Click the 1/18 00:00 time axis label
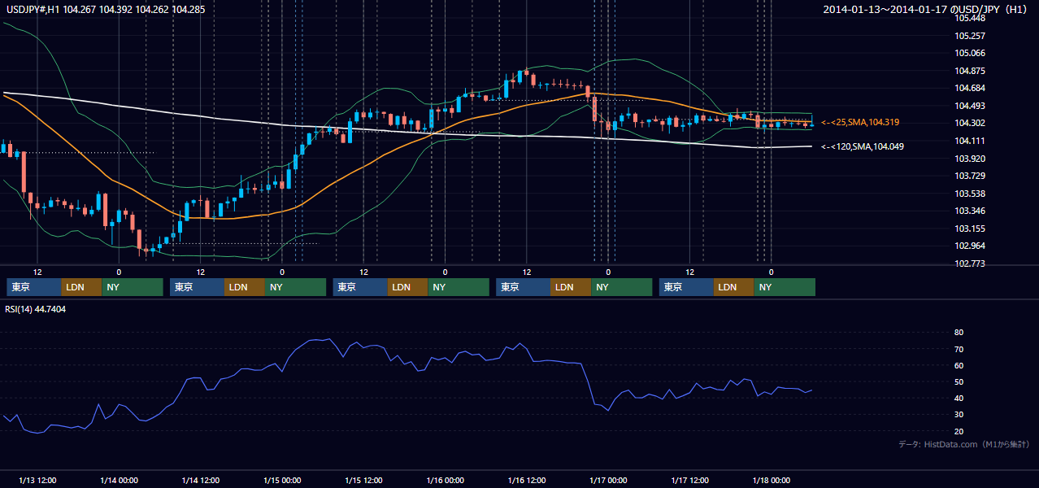 pos(772,480)
